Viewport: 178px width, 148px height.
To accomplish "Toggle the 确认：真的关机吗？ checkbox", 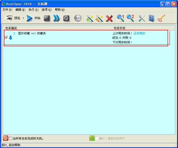I will (x=97, y=138).
